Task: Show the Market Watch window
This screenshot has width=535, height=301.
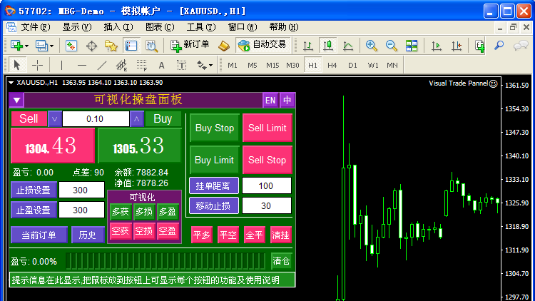Action: click(x=71, y=46)
